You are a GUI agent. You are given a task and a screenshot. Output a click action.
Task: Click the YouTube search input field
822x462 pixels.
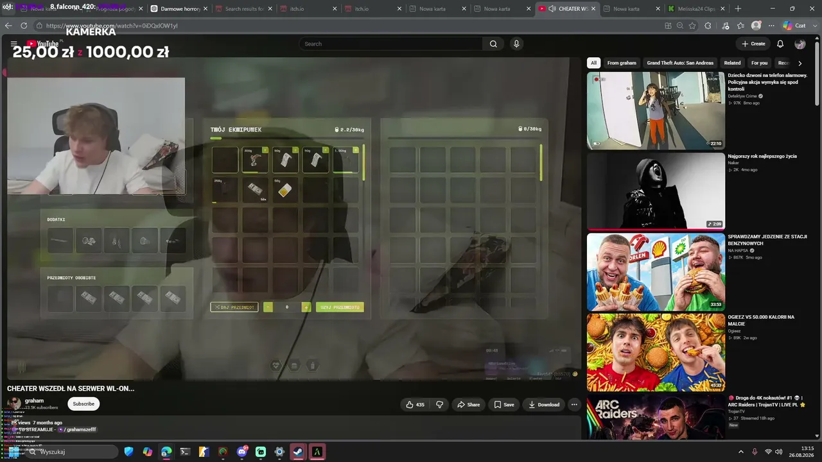click(390, 44)
